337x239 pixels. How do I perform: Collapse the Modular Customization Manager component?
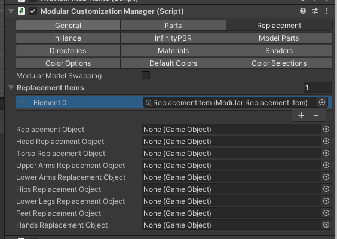tap(11, 11)
